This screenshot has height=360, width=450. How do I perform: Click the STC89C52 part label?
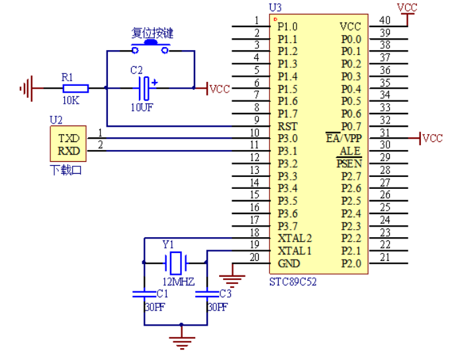pyautogui.click(x=292, y=282)
